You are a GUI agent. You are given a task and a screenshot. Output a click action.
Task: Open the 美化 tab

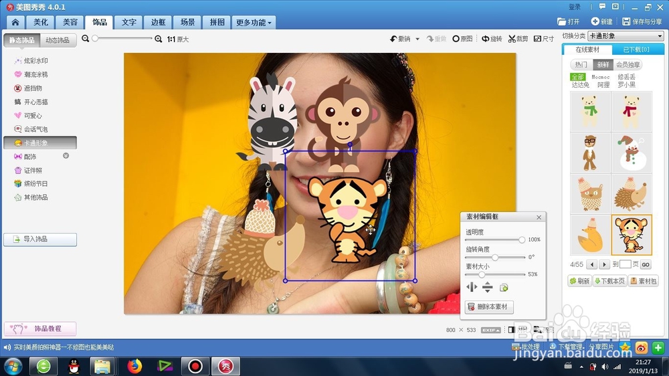point(41,22)
